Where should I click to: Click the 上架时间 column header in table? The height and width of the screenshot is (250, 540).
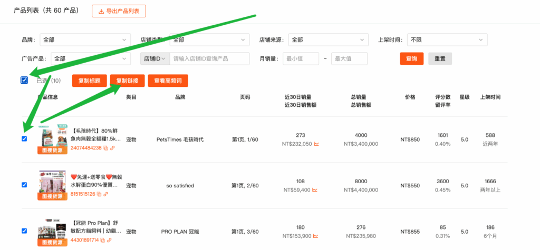[x=490, y=97]
